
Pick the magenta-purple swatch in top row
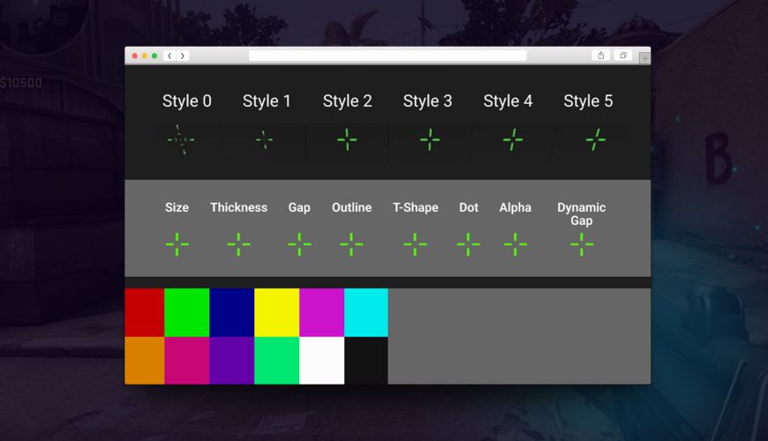click(x=322, y=312)
